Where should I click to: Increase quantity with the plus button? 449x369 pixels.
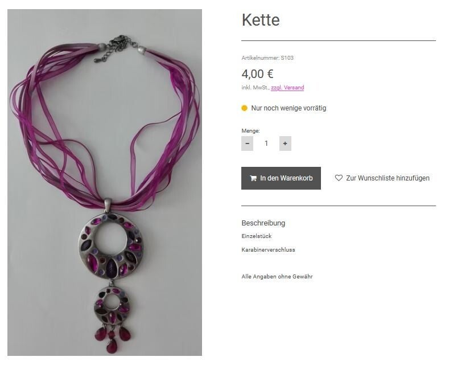pos(285,143)
